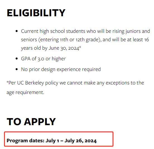Click the asterisk after June 30, 2024

(x=80, y=47)
